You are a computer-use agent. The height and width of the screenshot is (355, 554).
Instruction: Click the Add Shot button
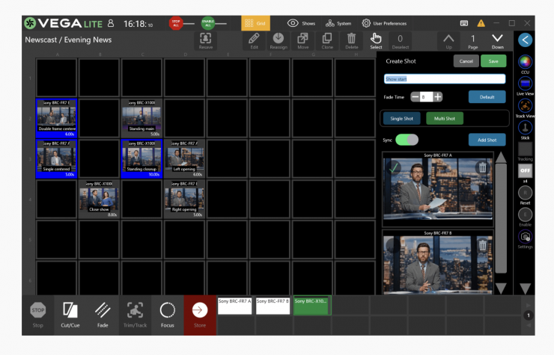point(487,140)
